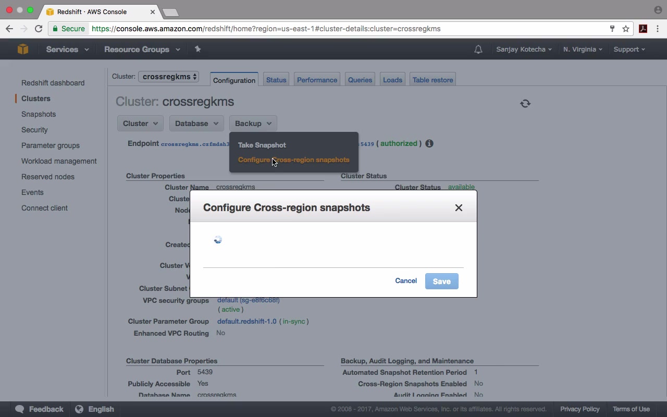Click the browser address bar URL
The width and height of the screenshot is (667, 417).
pyautogui.click(x=266, y=29)
